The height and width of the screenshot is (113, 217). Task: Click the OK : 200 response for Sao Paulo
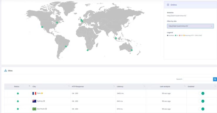click(x=75, y=109)
